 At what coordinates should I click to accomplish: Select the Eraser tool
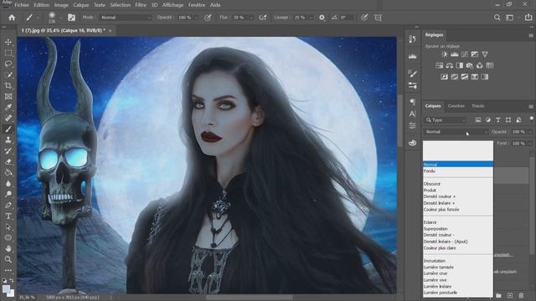coord(8,161)
